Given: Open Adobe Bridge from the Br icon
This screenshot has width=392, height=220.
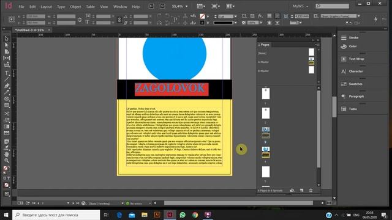Looking at the screenshot, I should [151, 6].
